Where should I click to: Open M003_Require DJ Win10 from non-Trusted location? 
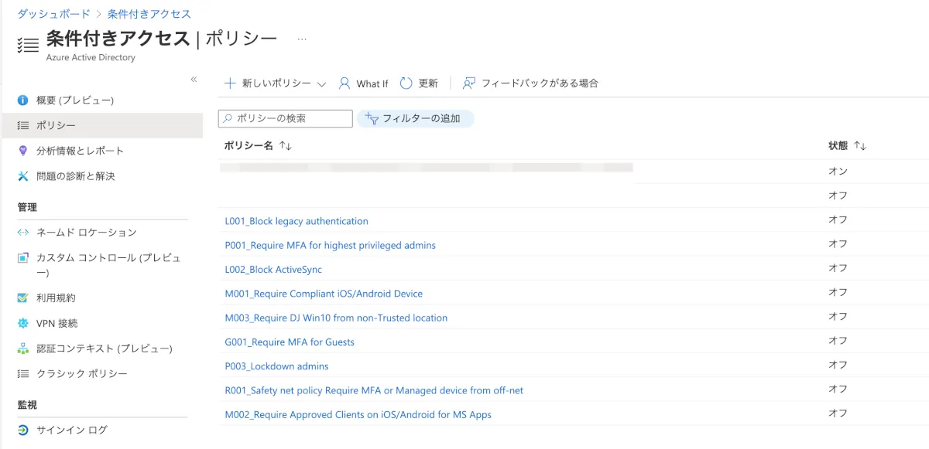[x=336, y=318]
